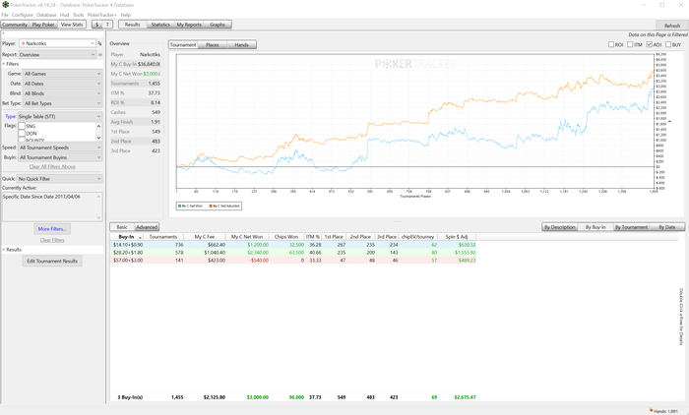Click the player search icon beside Narkotiks
The image size is (689, 415).
coord(99,43)
